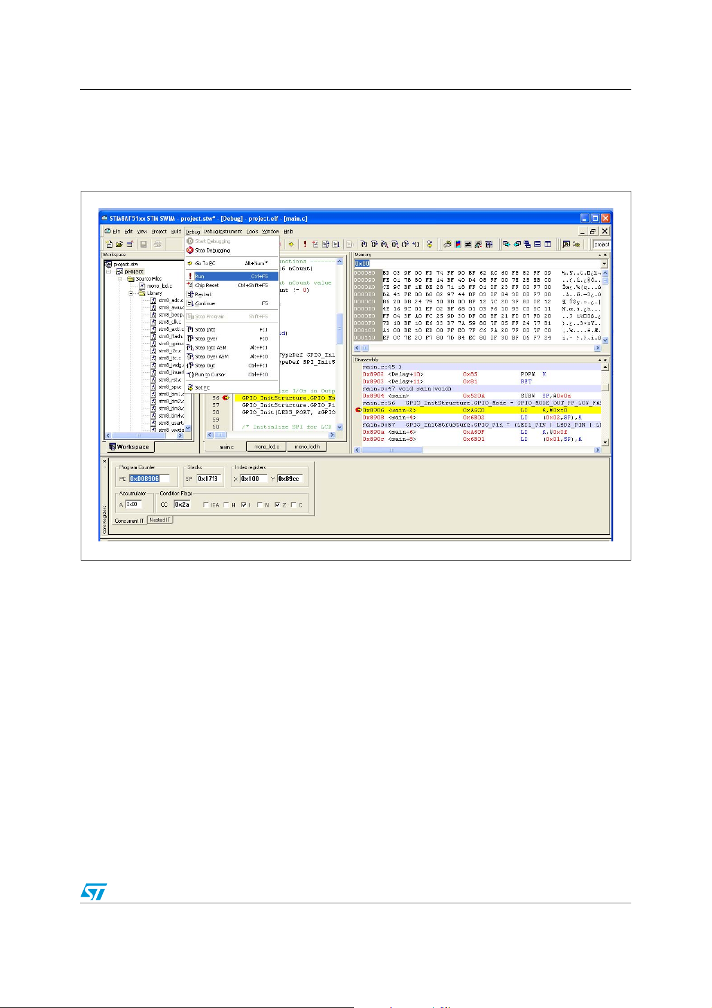Toggle the H condition flag checkbox
The height and width of the screenshot is (1008, 712).
226,505
